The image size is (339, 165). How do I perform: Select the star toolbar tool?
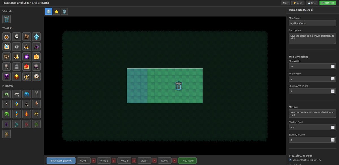point(56,11)
